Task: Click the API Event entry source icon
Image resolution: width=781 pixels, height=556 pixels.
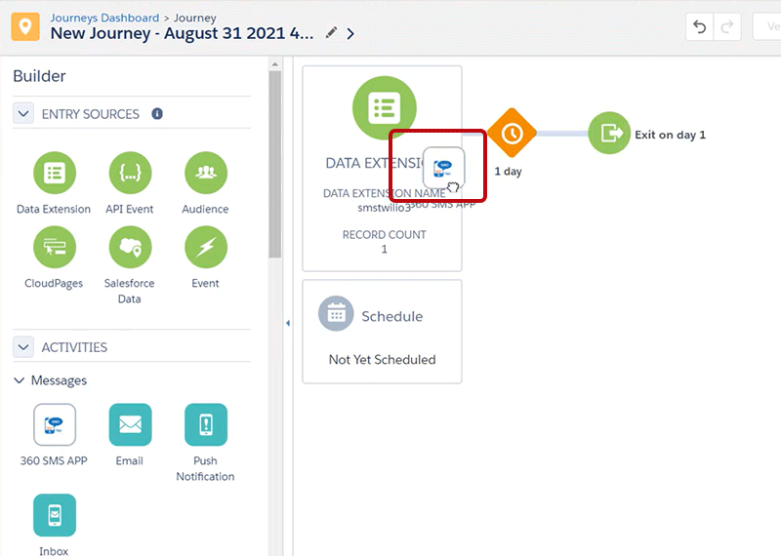Action: [130, 174]
